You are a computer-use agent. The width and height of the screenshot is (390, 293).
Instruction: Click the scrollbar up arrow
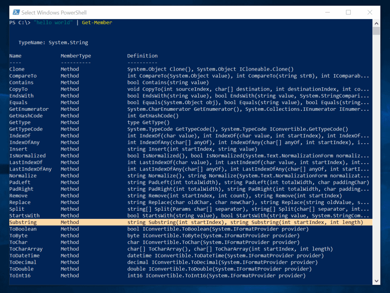click(376, 23)
